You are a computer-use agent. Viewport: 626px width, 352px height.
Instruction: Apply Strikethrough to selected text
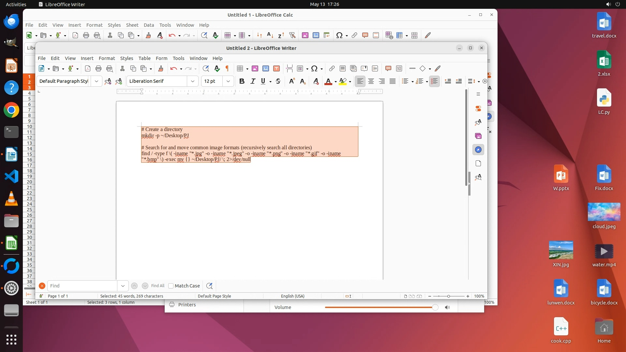(278, 81)
